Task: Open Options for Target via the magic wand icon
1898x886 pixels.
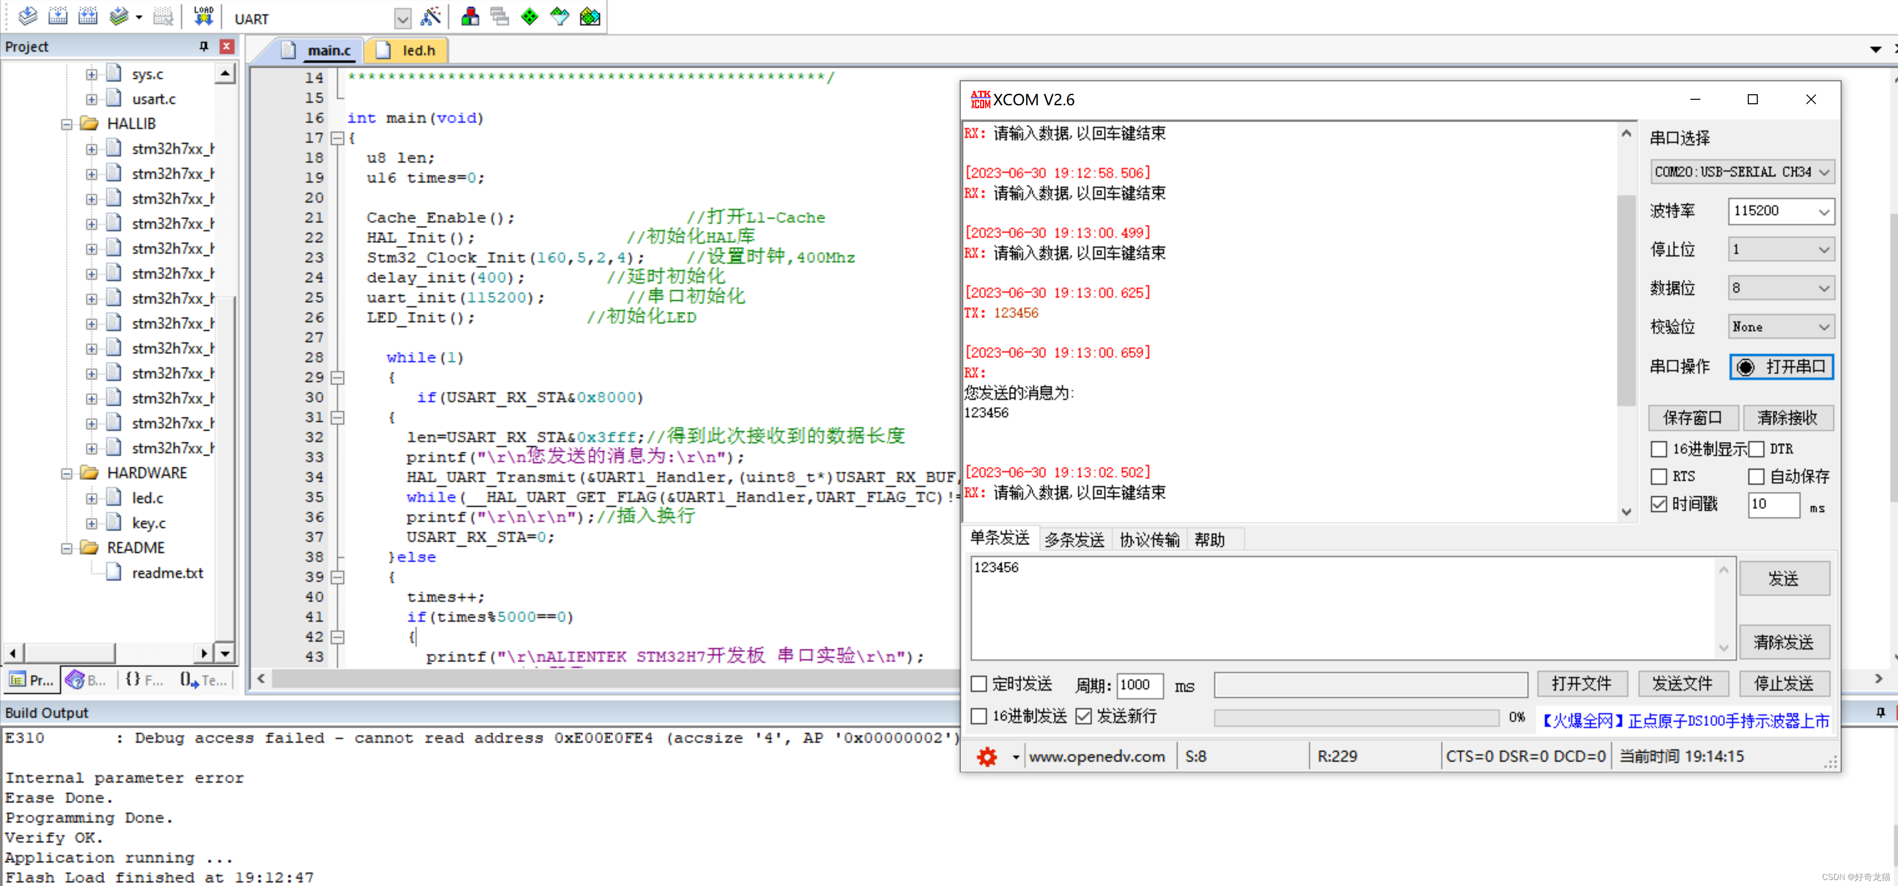Action: pyautogui.click(x=432, y=16)
